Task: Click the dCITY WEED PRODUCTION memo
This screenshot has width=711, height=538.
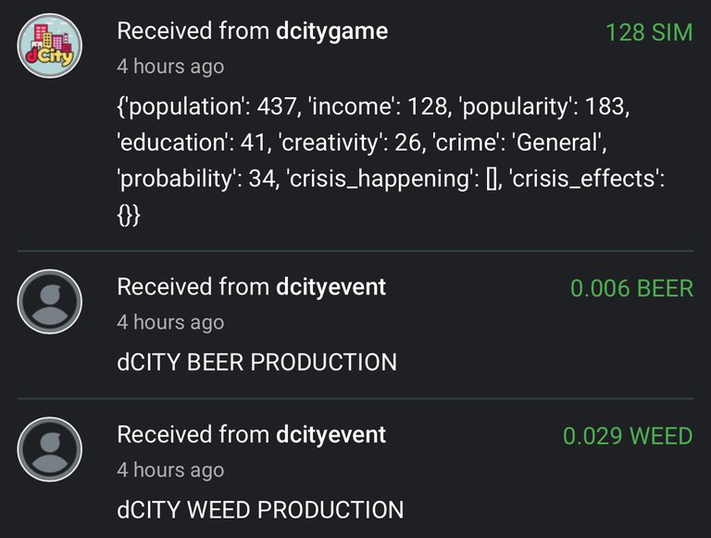Action: coord(260,510)
